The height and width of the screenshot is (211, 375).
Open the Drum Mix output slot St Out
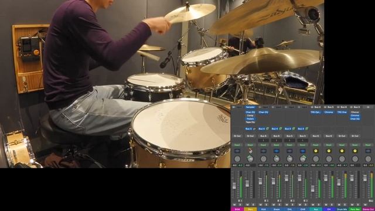click(342, 136)
